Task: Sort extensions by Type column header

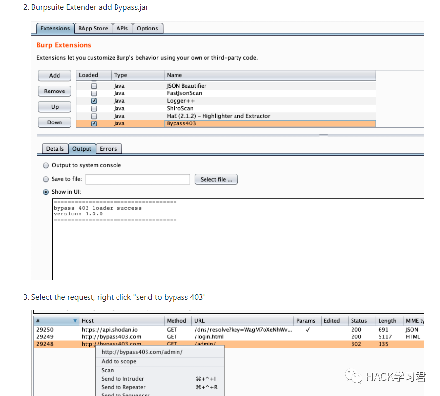Action: tap(138, 75)
